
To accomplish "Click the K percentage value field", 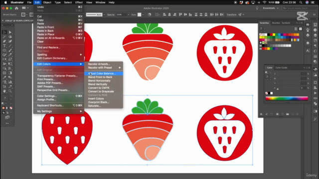I will 304,88.
